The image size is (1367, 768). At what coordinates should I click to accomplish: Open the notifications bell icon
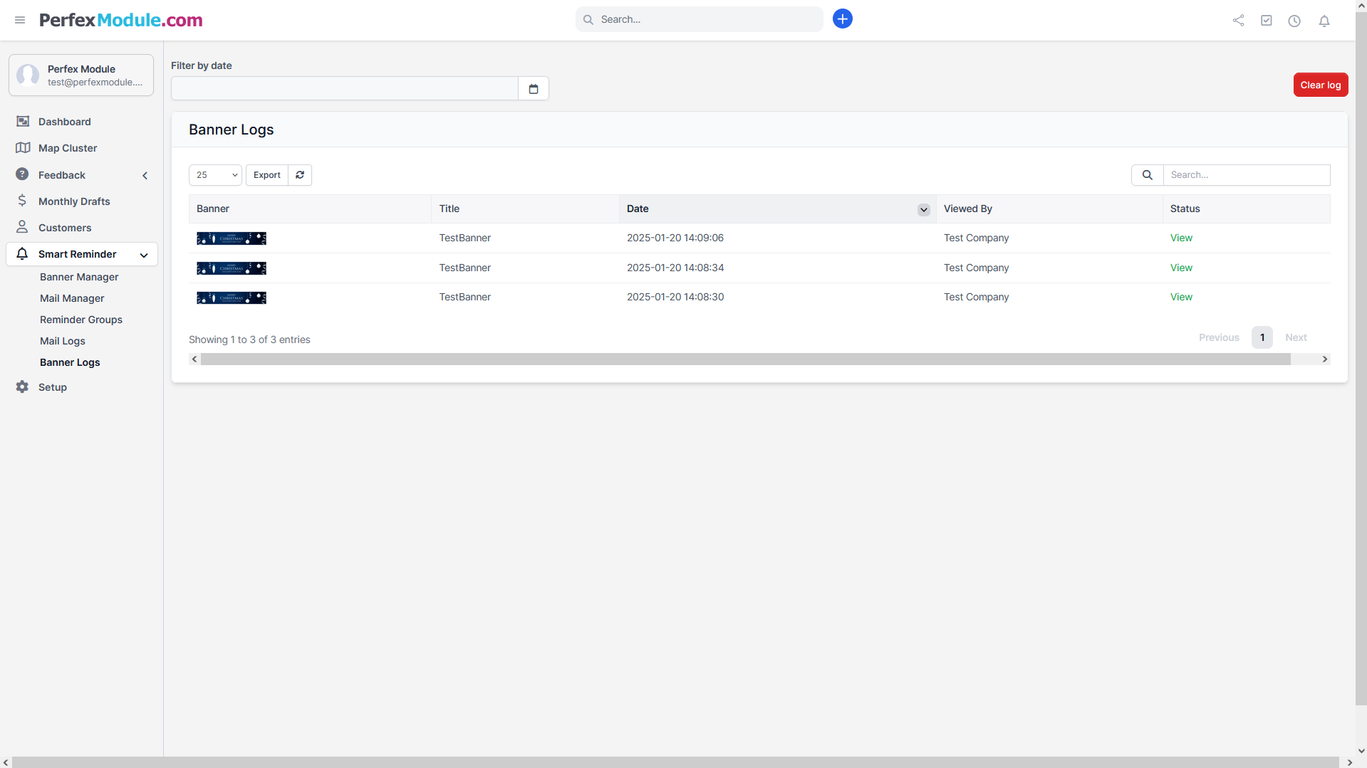(1324, 21)
